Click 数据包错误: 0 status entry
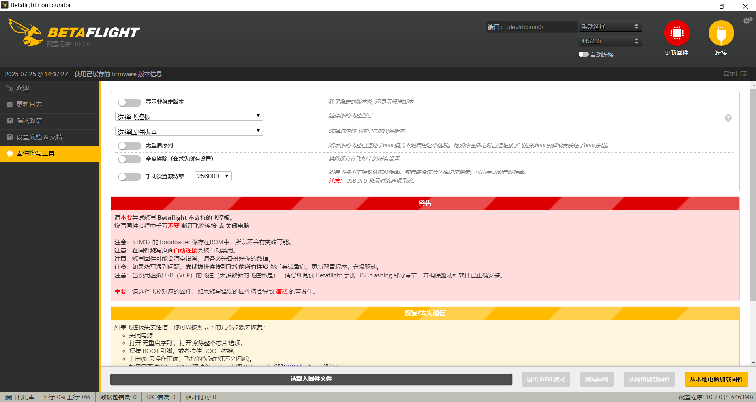This screenshot has width=756, height=402. pyautogui.click(x=118, y=397)
